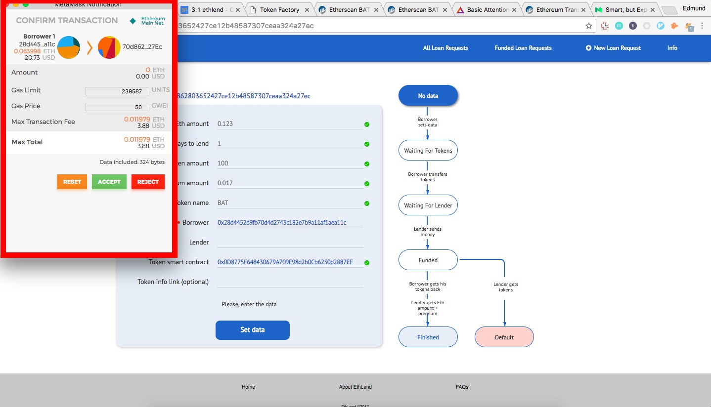This screenshot has width=711, height=407.
Task: Click the Max Total label
Action: [27, 142]
